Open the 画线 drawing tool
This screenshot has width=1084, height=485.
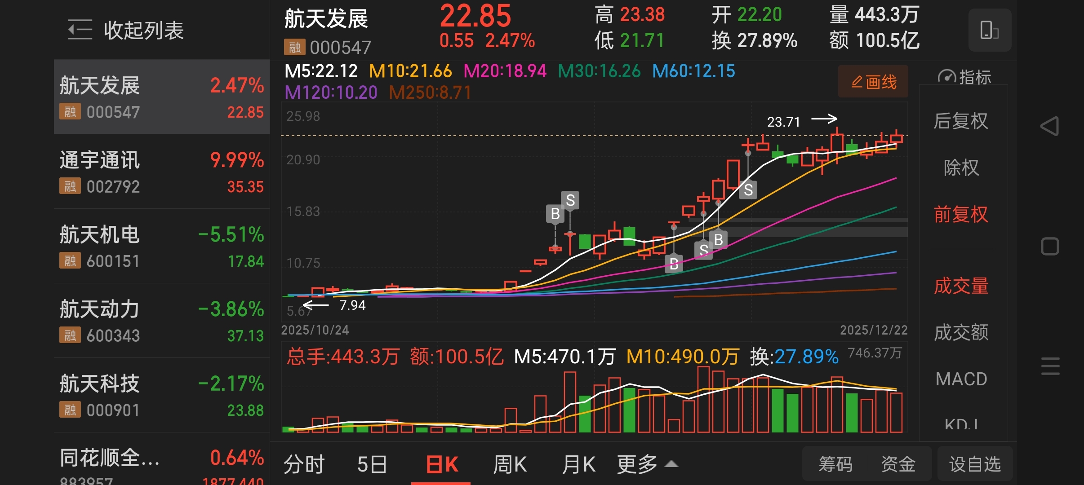873,82
